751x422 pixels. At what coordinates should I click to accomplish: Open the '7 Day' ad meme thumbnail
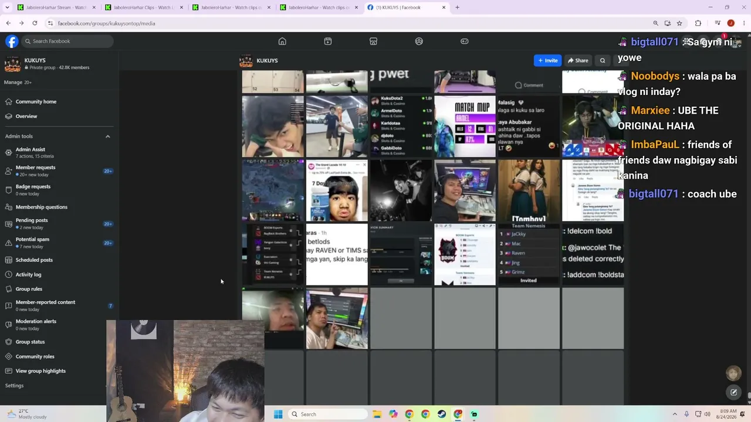point(337,190)
